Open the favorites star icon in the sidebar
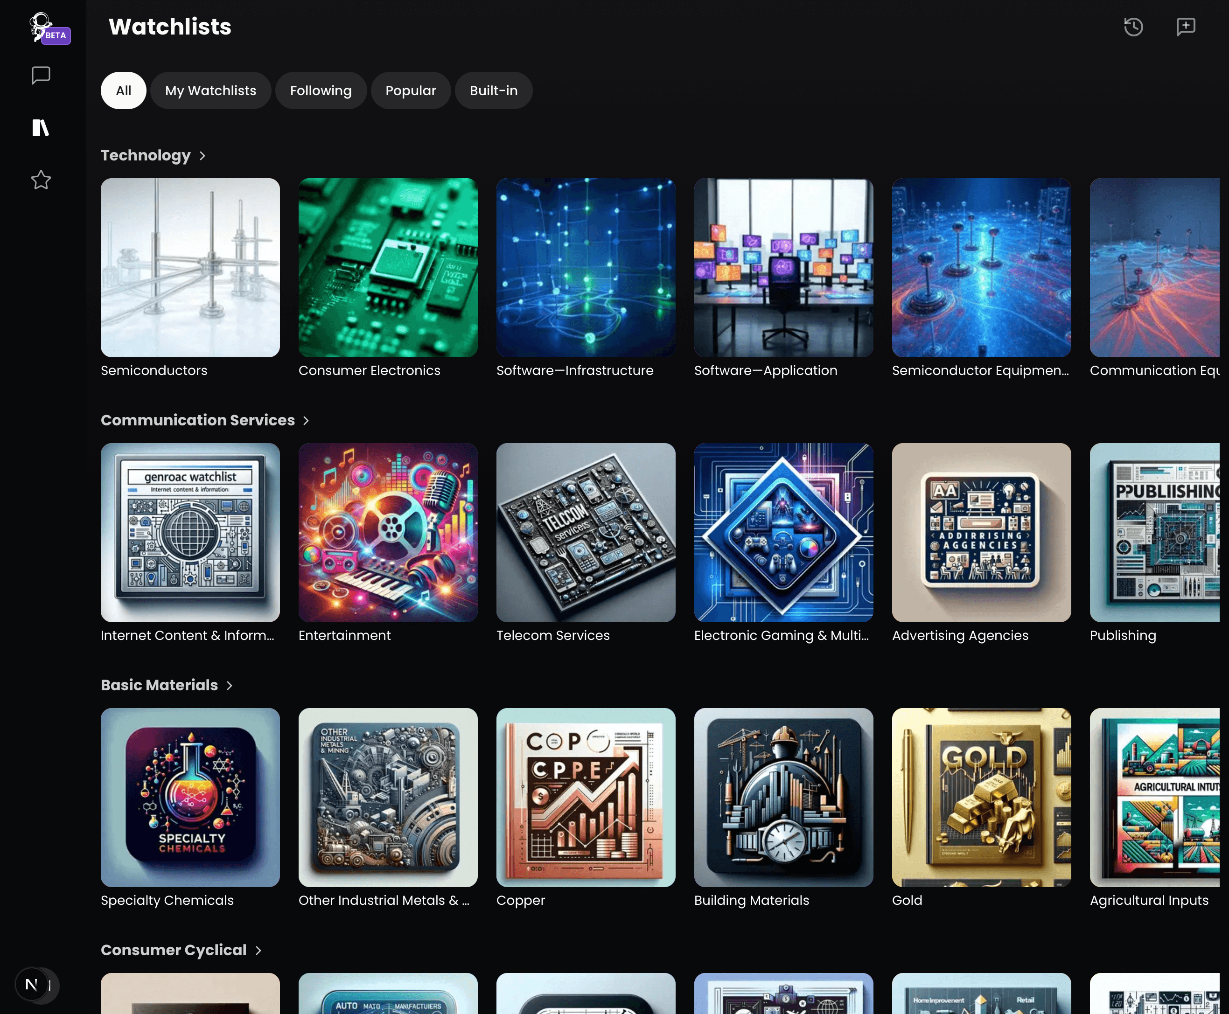This screenshot has height=1014, width=1229. click(40, 179)
